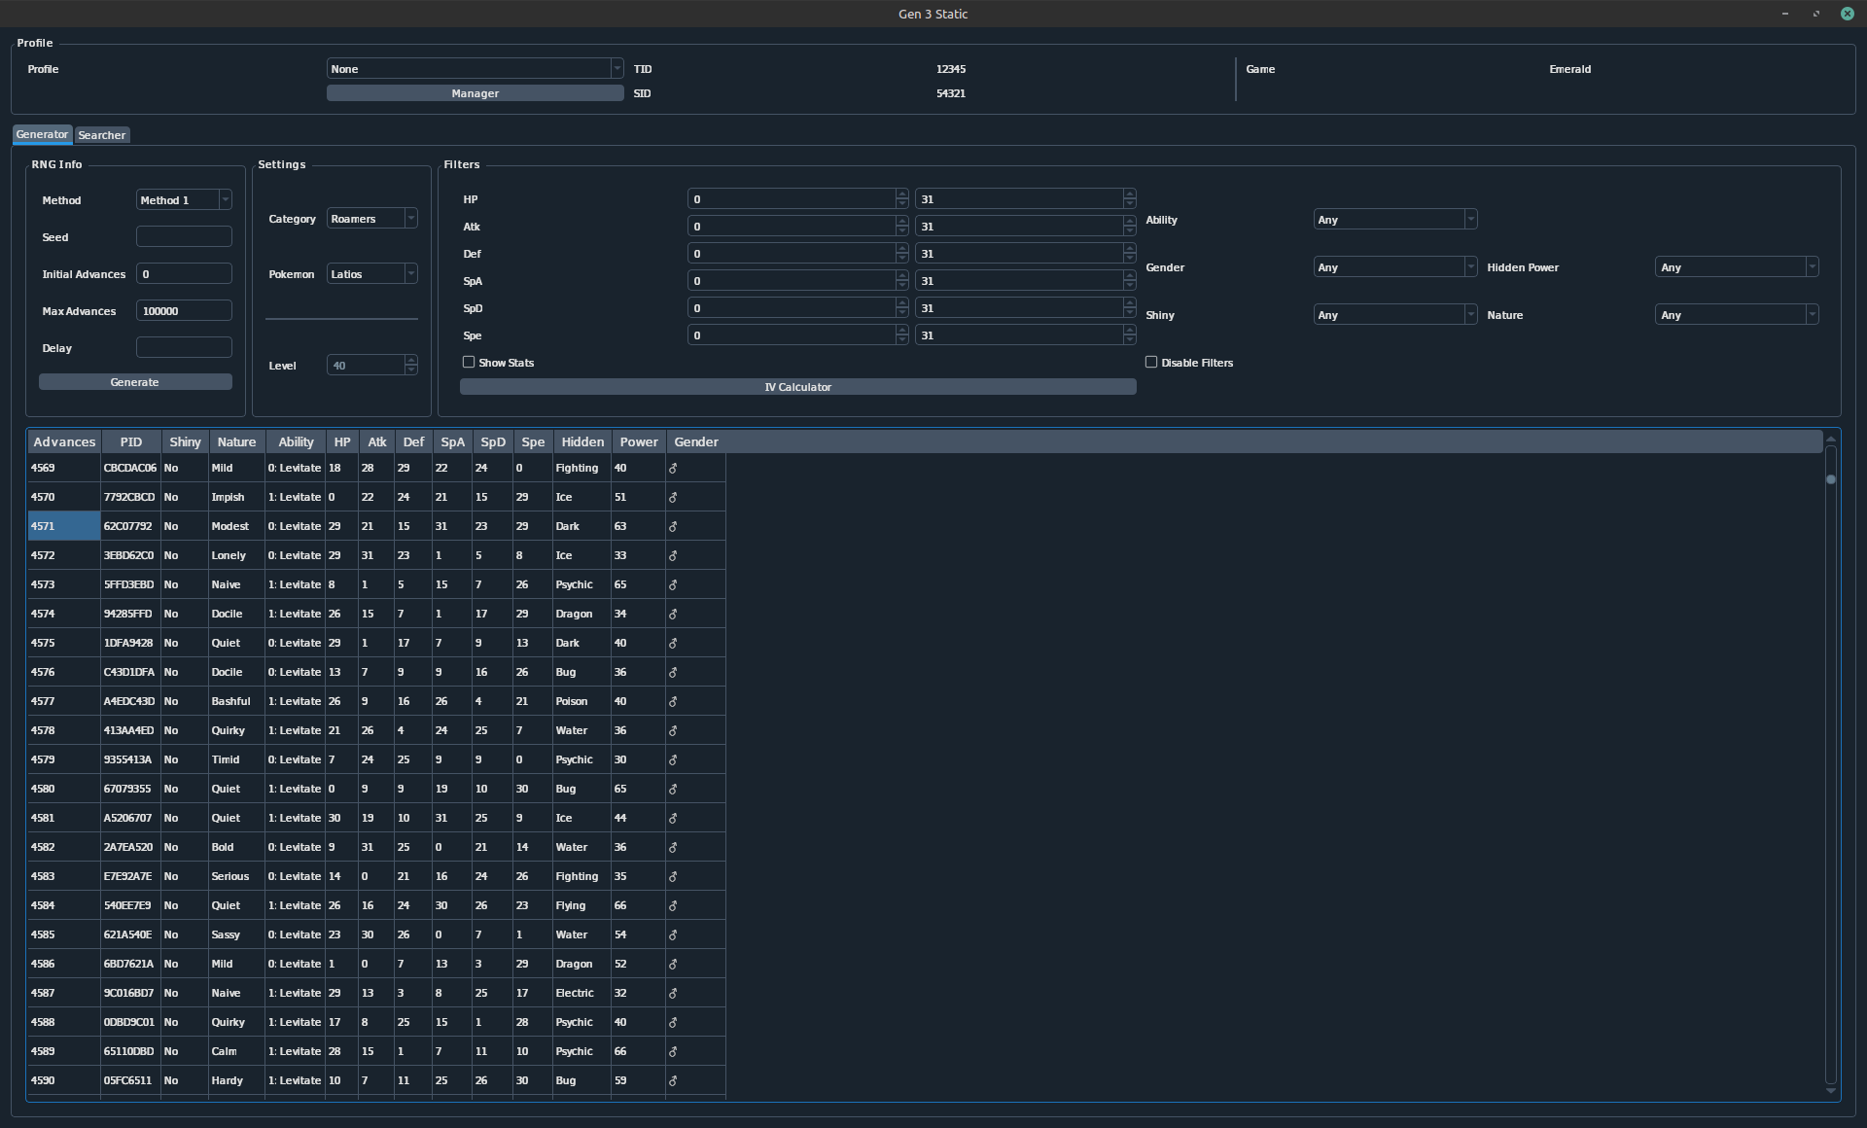Open the Hidden Power filter dropdown

[1736, 267]
